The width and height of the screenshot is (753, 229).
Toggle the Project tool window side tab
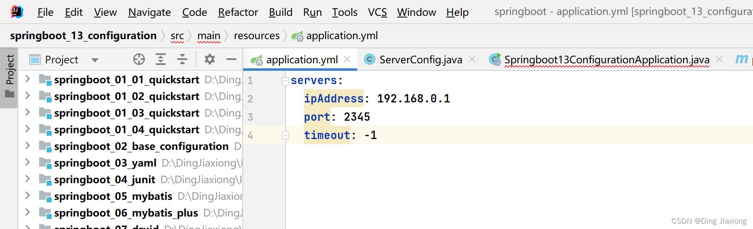click(x=10, y=77)
